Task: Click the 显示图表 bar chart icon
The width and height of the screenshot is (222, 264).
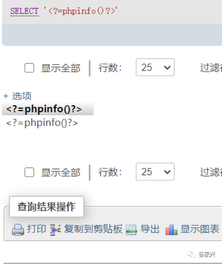Action: click(171, 230)
